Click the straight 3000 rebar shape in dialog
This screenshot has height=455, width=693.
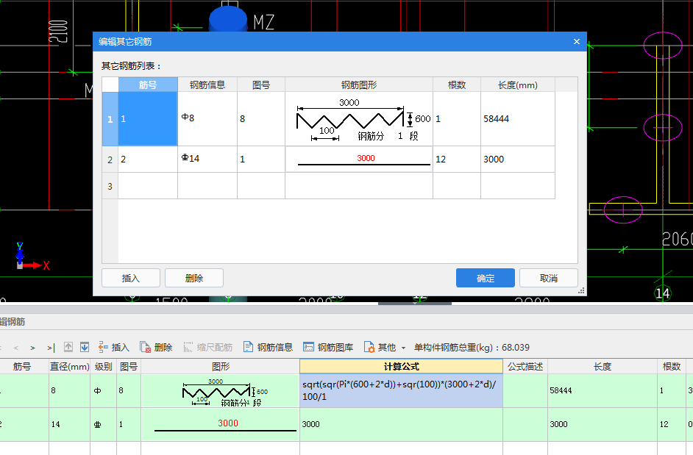(359, 160)
